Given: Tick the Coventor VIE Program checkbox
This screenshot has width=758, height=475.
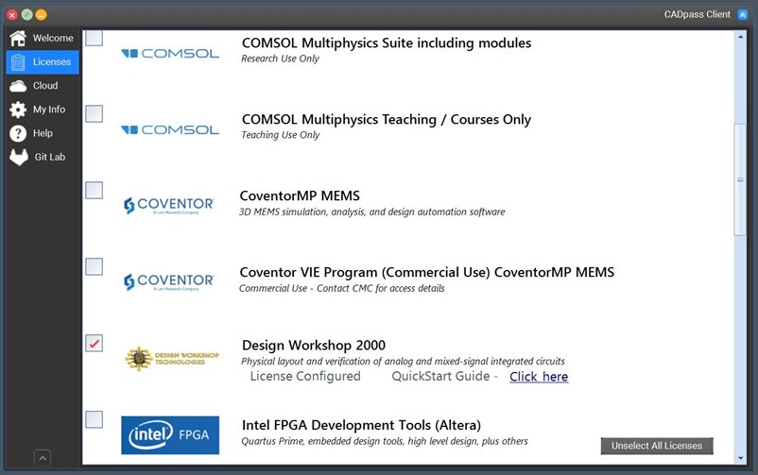Looking at the screenshot, I should (x=94, y=266).
